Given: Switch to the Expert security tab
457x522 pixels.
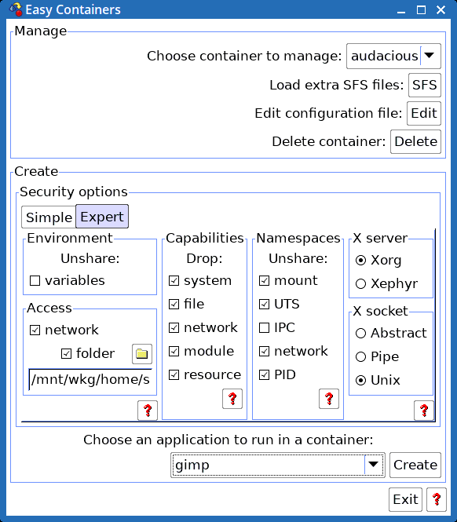Looking at the screenshot, I should click(x=102, y=217).
